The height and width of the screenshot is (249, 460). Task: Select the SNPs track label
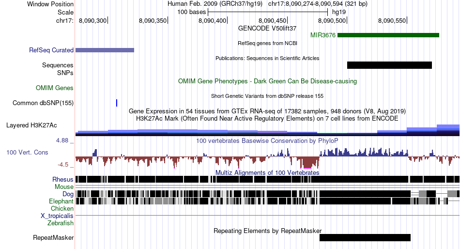point(65,73)
